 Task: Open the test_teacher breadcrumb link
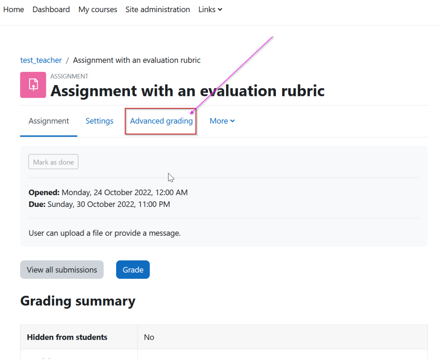coord(41,60)
